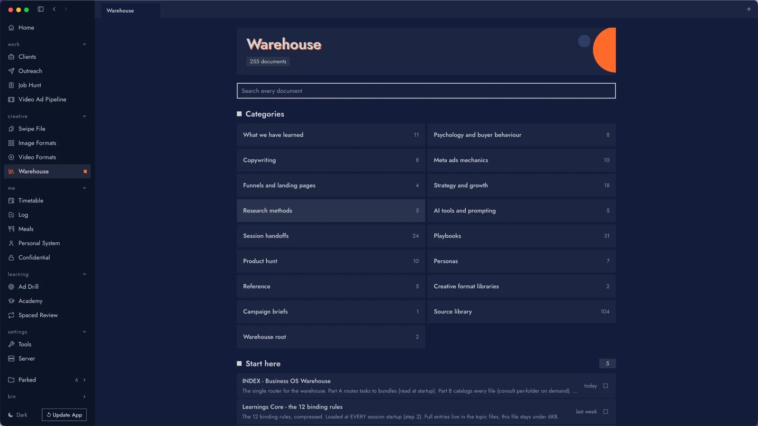The width and height of the screenshot is (758, 426).
Task: Add a new tab with plus icon
Action: 749,9
